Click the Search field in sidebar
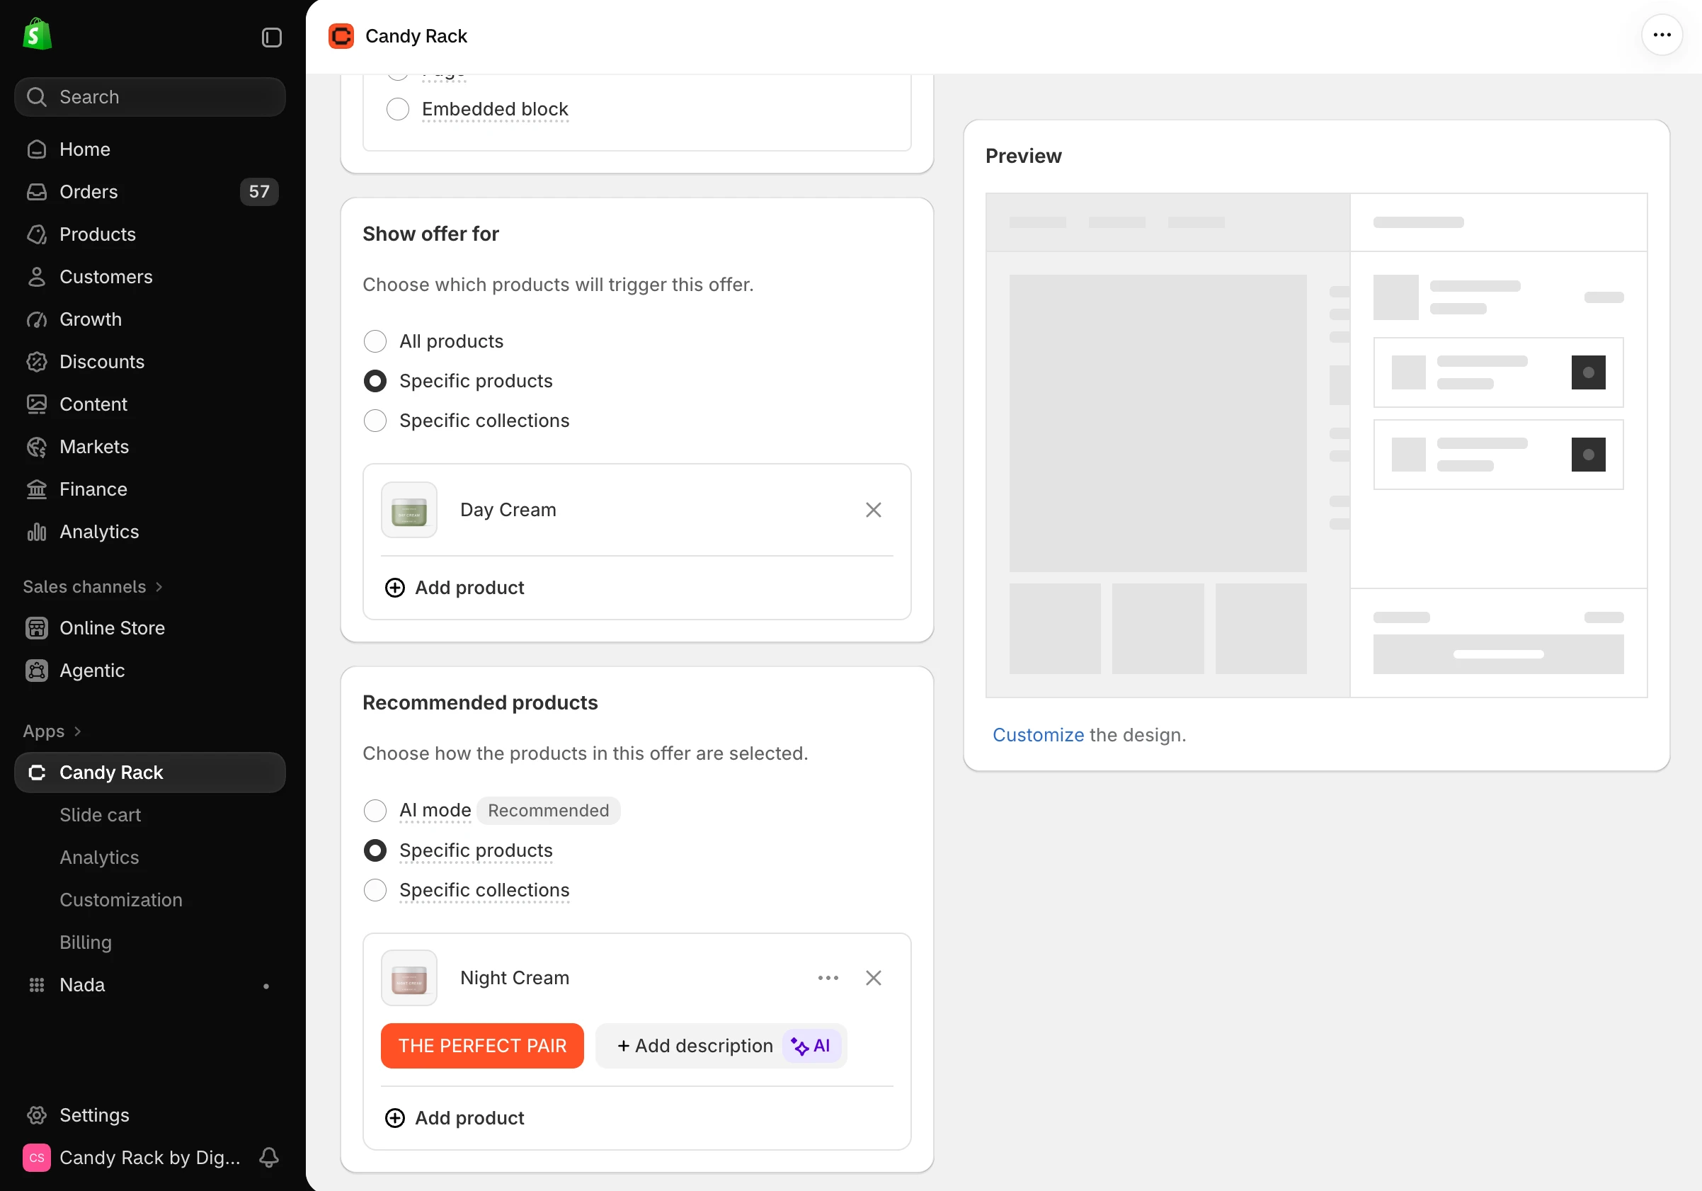1702x1191 pixels. click(150, 97)
